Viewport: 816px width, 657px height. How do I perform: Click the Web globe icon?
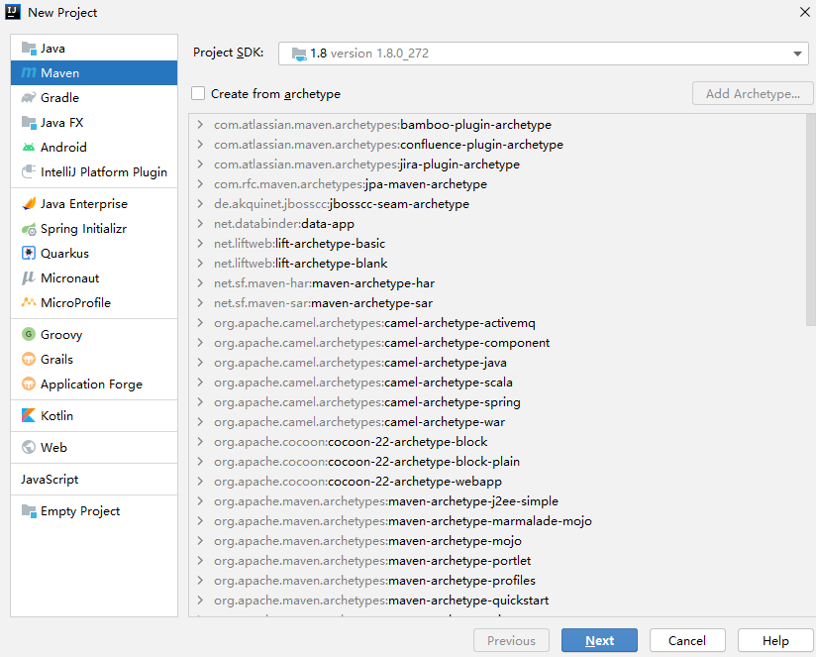[29, 448]
